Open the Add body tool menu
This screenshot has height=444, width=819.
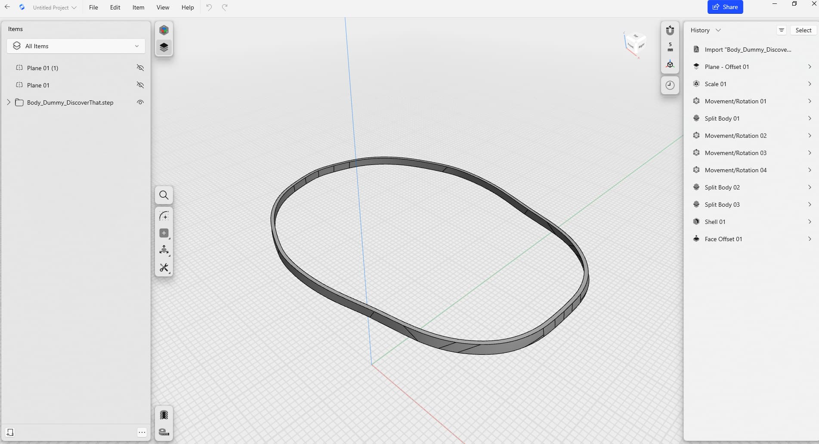(164, 233)
